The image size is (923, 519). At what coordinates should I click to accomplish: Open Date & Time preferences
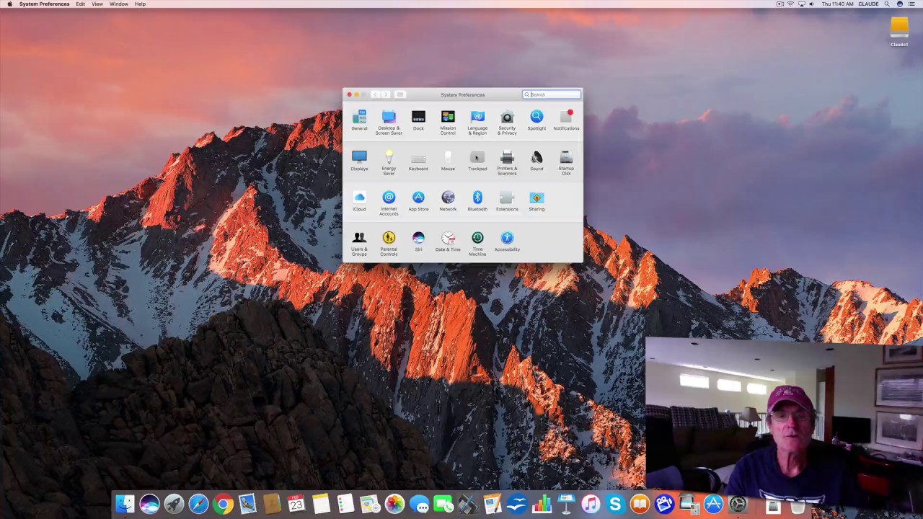pos(448,241)
